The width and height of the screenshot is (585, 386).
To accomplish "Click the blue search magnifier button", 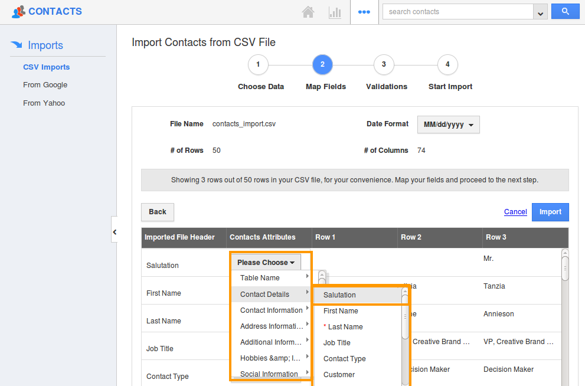I will point(566,12).
